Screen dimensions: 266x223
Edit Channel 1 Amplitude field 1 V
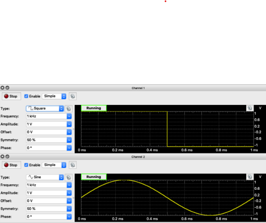tap(46, 124)
